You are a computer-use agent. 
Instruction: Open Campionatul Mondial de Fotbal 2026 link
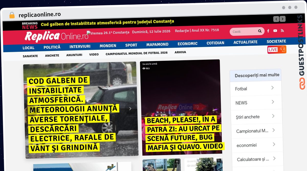pos(137,53)
